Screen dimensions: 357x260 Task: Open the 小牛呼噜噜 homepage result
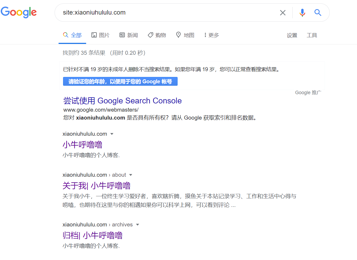click(x=82, y=145)
